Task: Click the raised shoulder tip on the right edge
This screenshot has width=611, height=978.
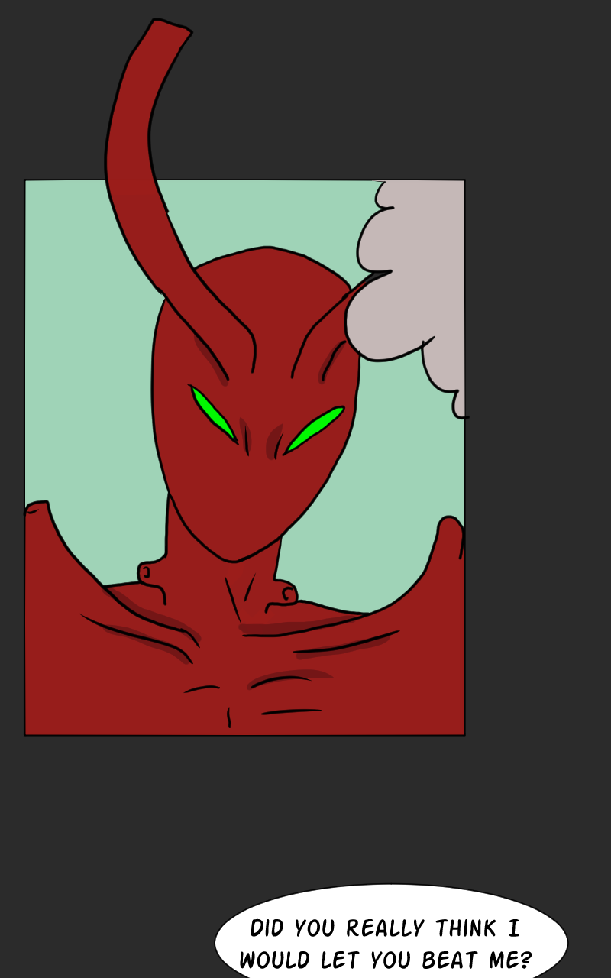Action: coord(450,526)
